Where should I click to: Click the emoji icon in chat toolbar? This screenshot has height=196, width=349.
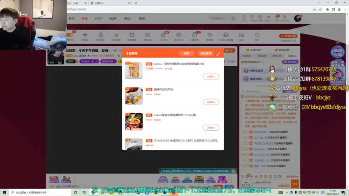[x=243, y=176]
